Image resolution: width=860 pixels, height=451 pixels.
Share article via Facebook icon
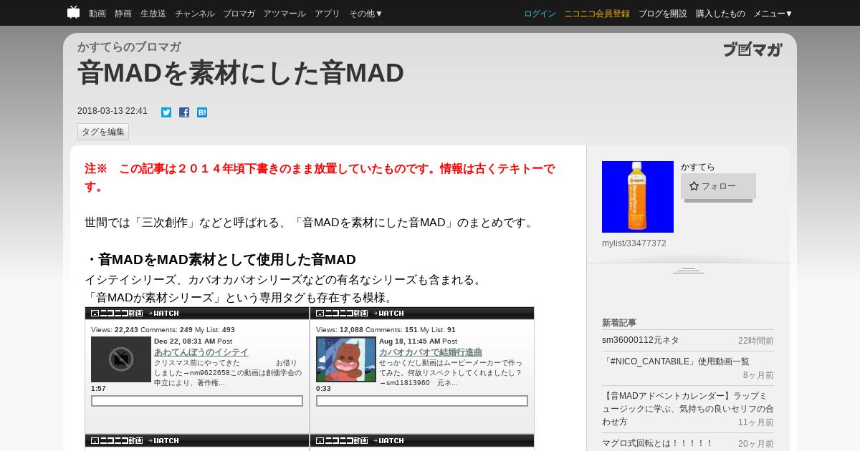click(184, 112)
